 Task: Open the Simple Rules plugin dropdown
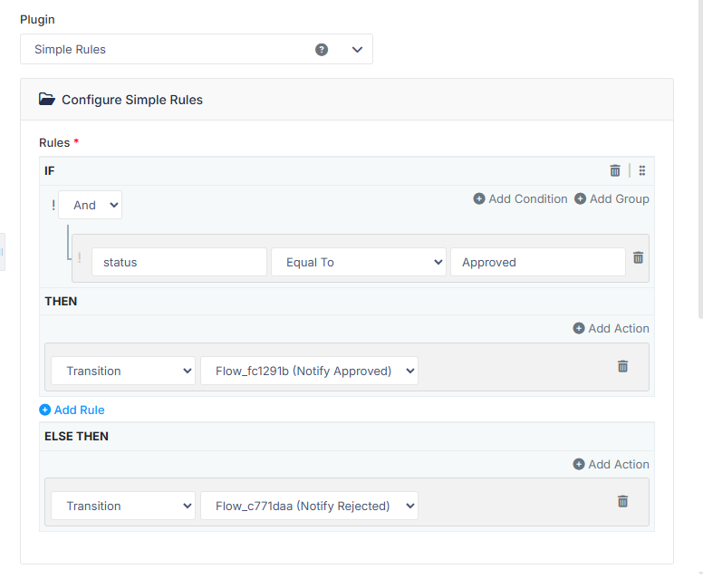pyautogui.click(x=197, y=49)
